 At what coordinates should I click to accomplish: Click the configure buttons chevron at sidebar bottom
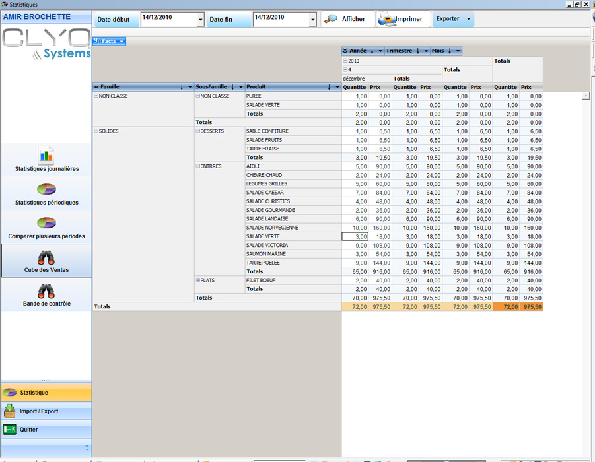point(87,447)
